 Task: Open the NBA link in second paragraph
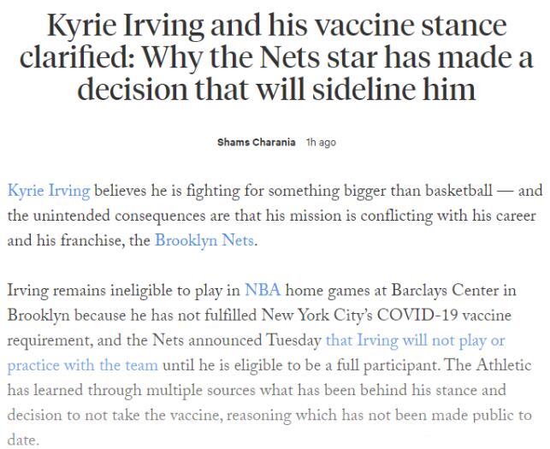click(x=261, y=290)
